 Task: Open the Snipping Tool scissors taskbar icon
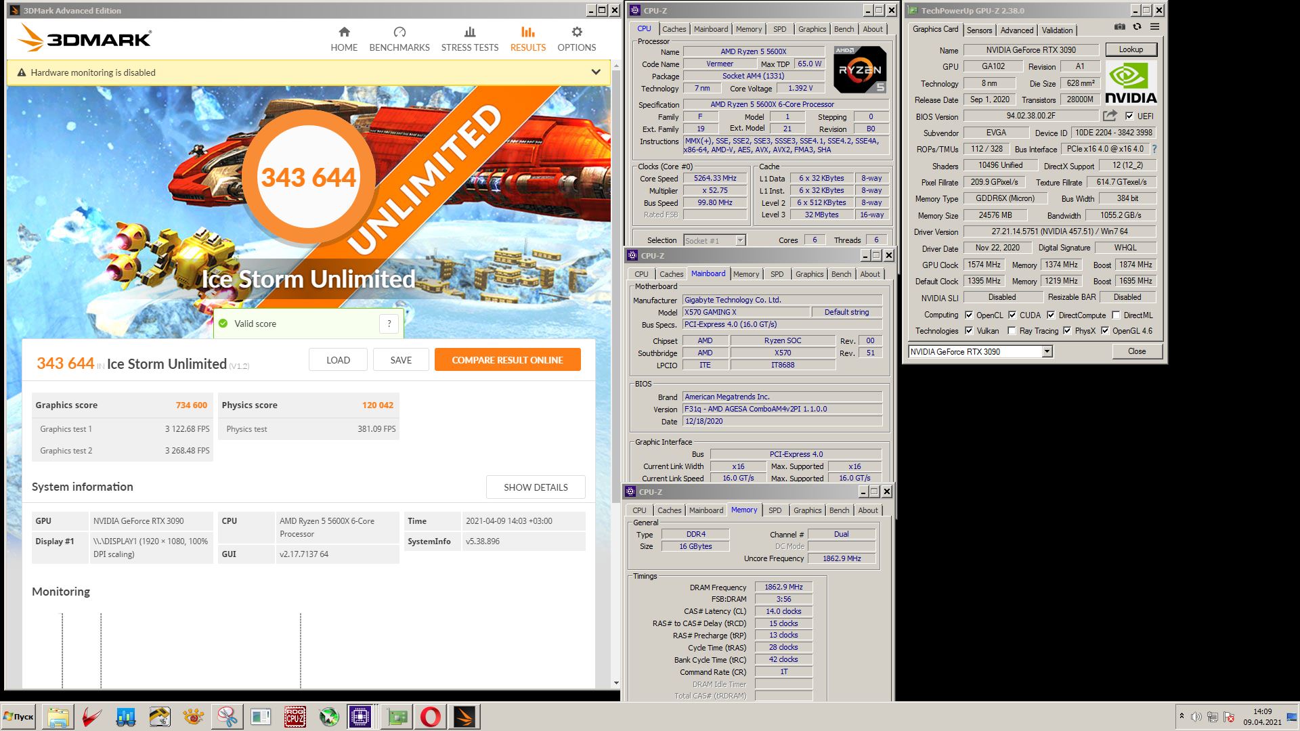(227, 717)
